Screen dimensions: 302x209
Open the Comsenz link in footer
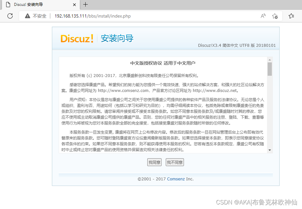176,179
